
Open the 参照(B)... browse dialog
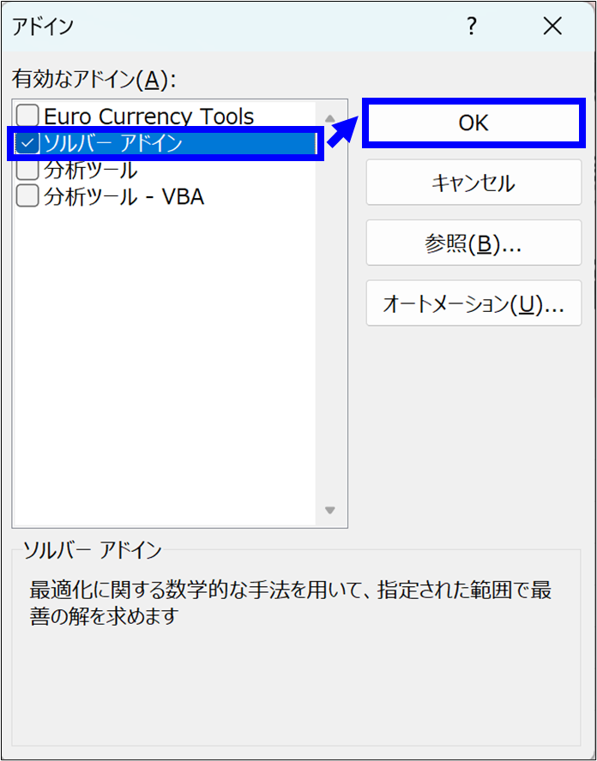coord(473,243)
